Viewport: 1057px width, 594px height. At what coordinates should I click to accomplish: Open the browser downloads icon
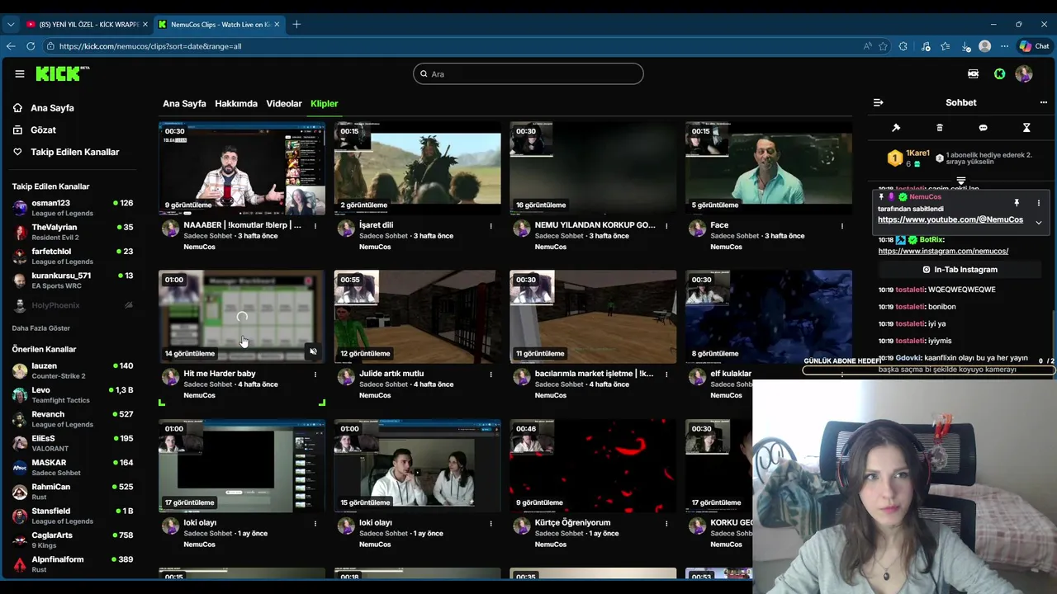[965, 46]
